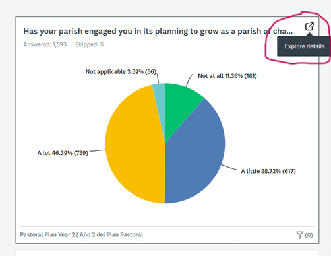Click the Año 2 del Plan Pastoral text

111,234
